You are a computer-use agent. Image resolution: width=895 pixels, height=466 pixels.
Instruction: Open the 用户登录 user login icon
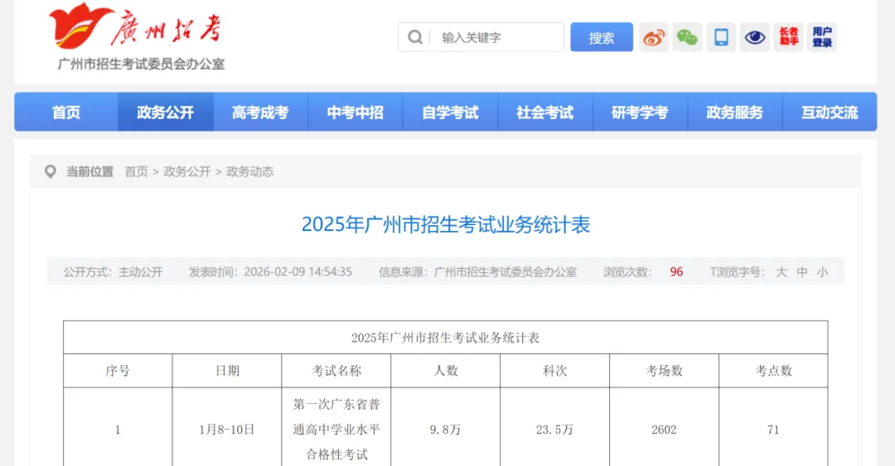point(822,37)
